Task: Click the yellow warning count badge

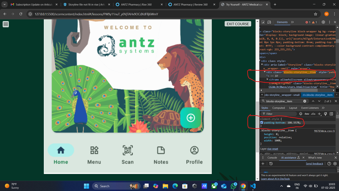Action: point(315,22)
